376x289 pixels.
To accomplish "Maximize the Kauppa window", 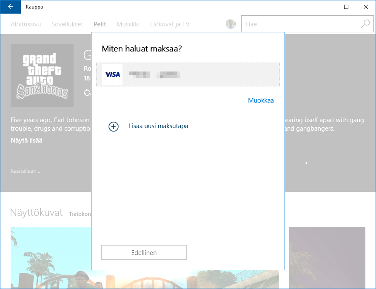I will [x=346, y=7].
